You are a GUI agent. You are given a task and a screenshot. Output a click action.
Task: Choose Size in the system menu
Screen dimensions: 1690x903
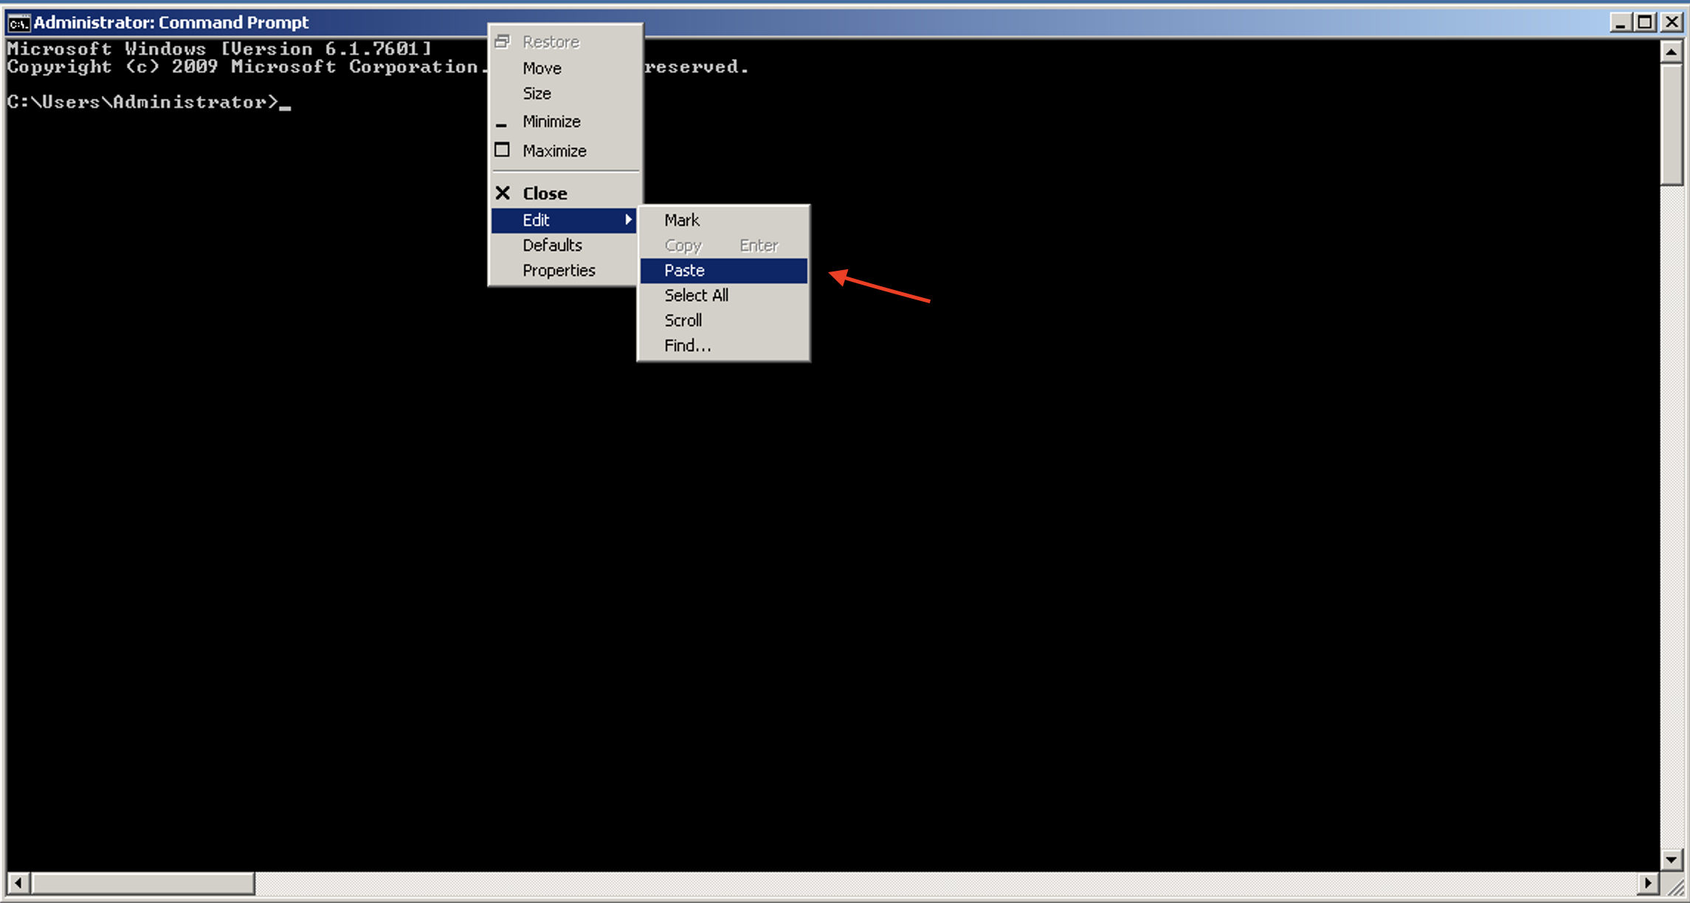point(537,94)
